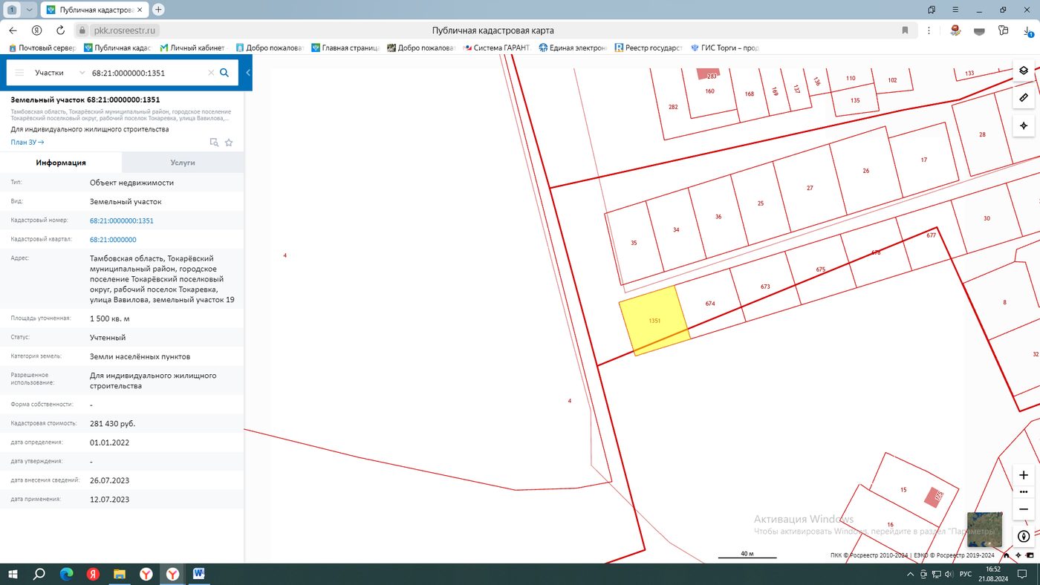Image resolution: width=1040 pixels, height=585 pixels.
Task: Click the search magnifier button
Action: (224, 73)
